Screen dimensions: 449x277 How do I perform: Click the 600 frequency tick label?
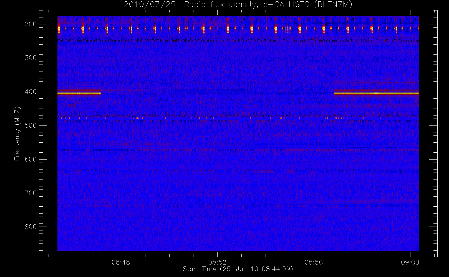pos(31,159)
